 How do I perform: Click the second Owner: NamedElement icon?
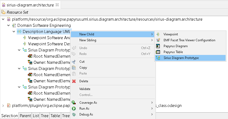click(30, 81)
